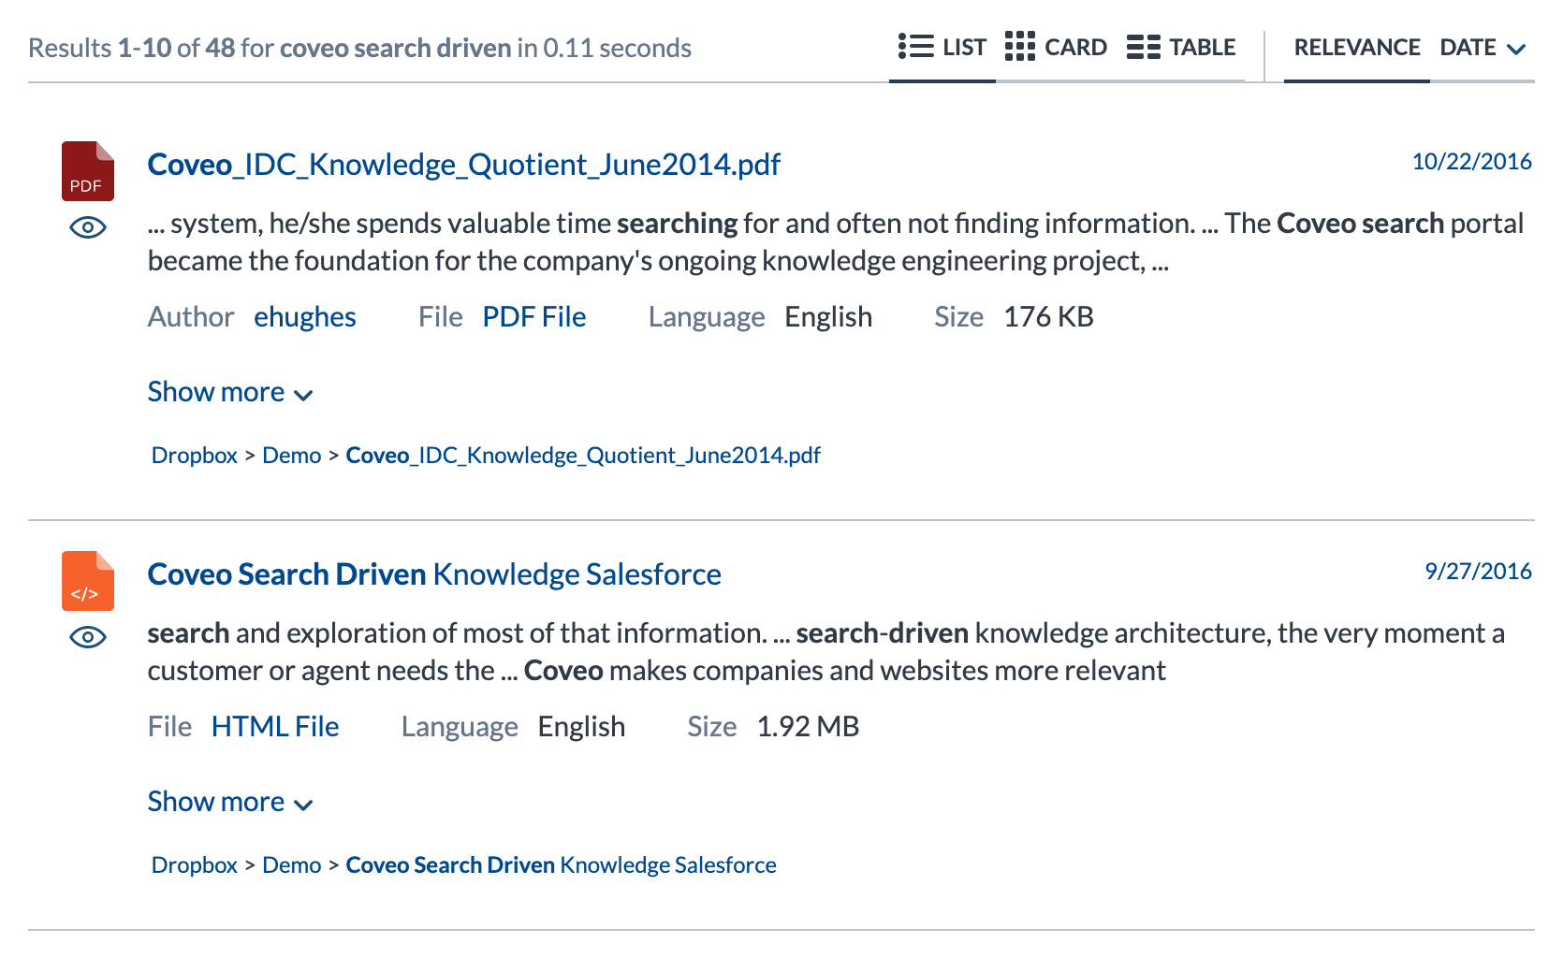Click the List layout bullet icon
The width and height of the screenshot is (1563, 958).
pos(915,47)
